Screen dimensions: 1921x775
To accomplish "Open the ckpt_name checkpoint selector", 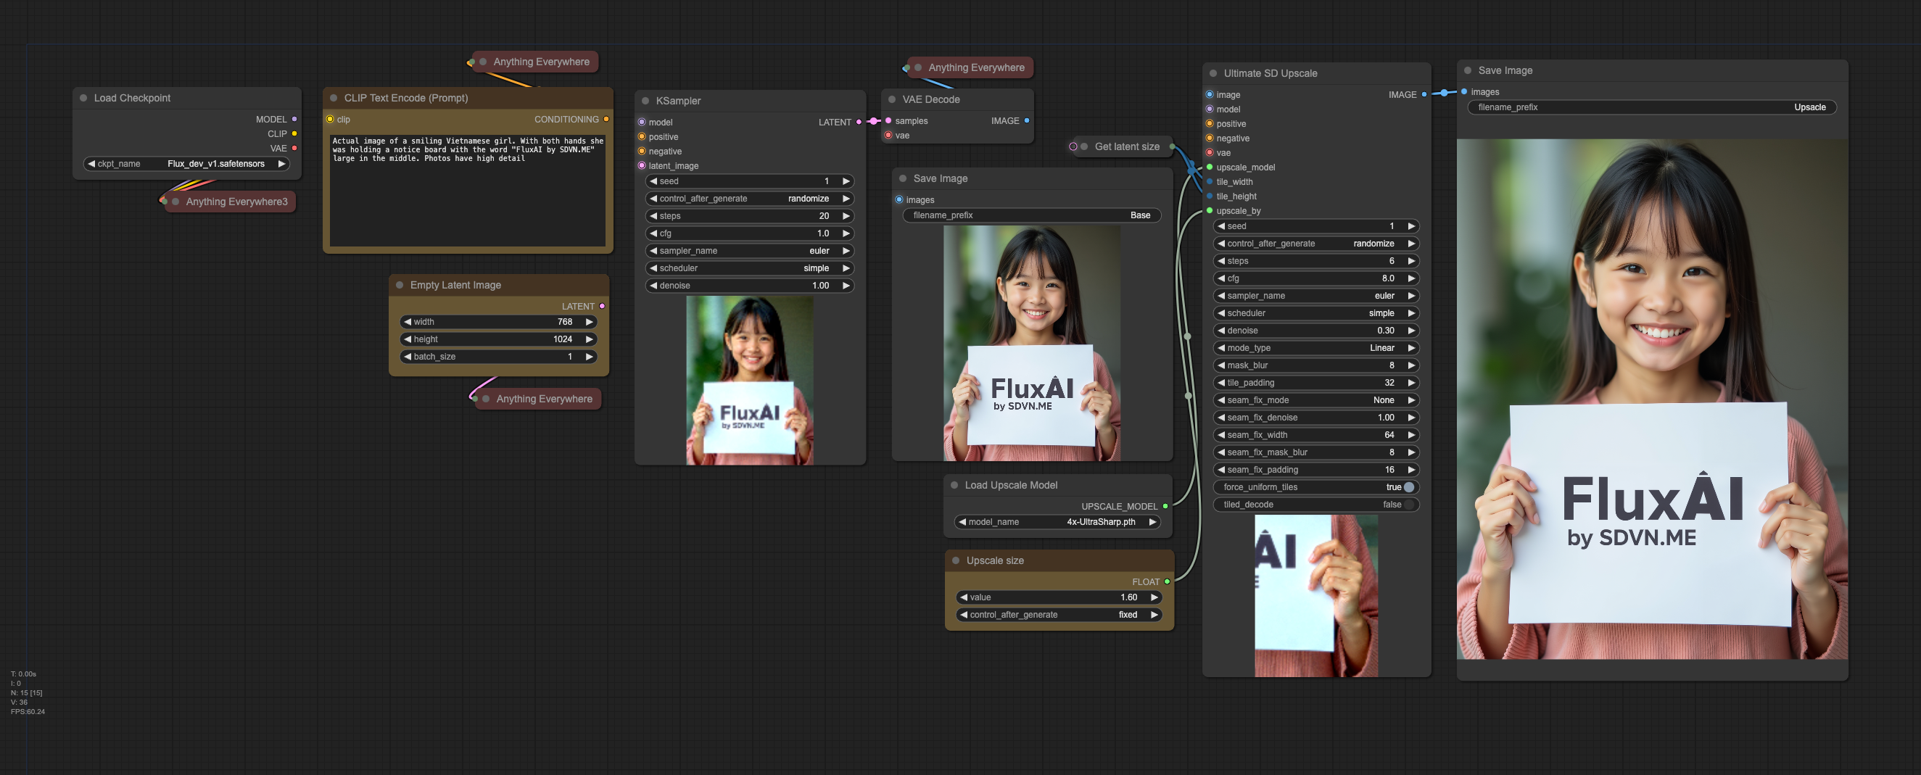I will tap(186, 164).
